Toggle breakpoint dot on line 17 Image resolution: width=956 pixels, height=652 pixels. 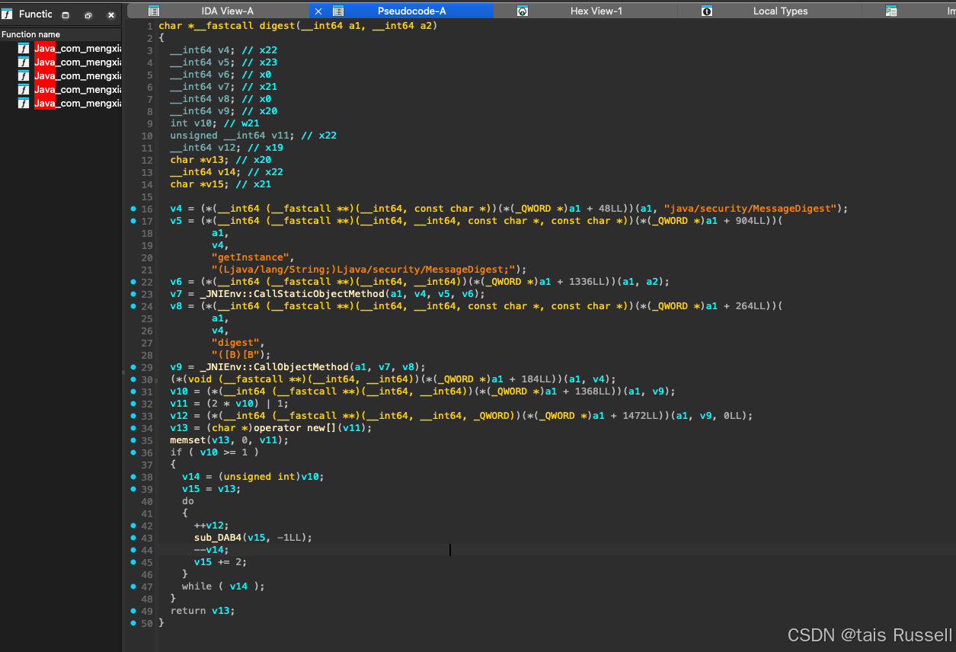pos(133,221)
